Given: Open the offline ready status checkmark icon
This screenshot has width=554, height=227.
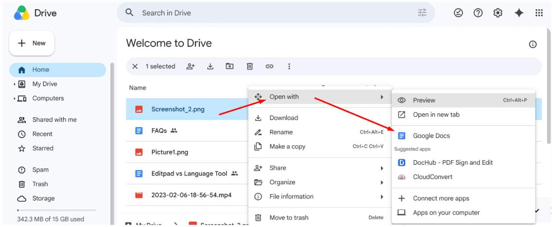Looking at the screenshot, I should pos(458,13).
